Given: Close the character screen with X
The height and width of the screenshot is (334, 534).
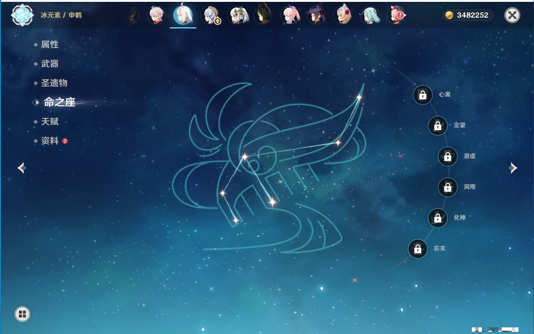Looking at the screenshot, I should (x=513, y=15).
